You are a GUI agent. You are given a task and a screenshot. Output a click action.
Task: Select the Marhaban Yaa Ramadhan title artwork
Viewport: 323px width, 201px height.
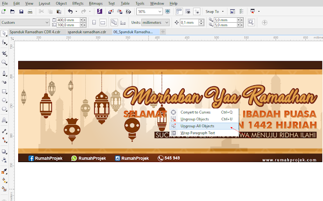point(220,96)
